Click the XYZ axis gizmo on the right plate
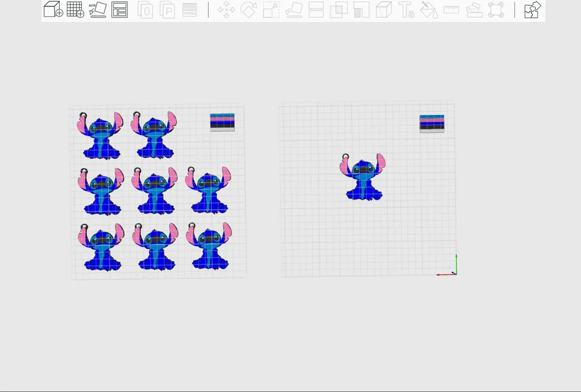581x392 pixels. [447, 265]
